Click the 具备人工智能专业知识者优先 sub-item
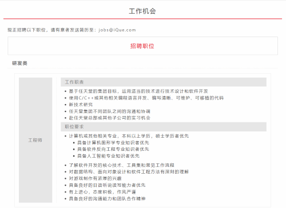The height and width of the screenshot is (208, 286). click(x=108, y=156)
